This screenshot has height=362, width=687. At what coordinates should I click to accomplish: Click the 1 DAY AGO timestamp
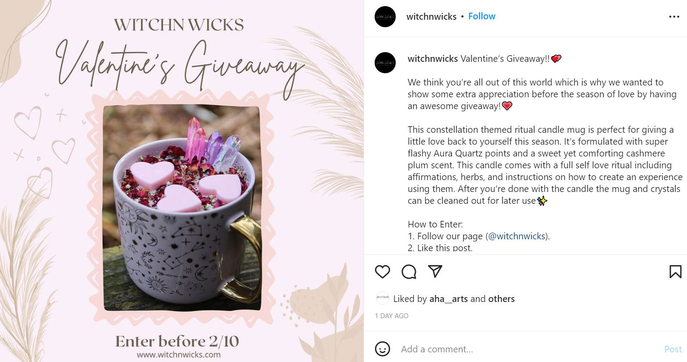pyautogui.click(x=392, y=316)
